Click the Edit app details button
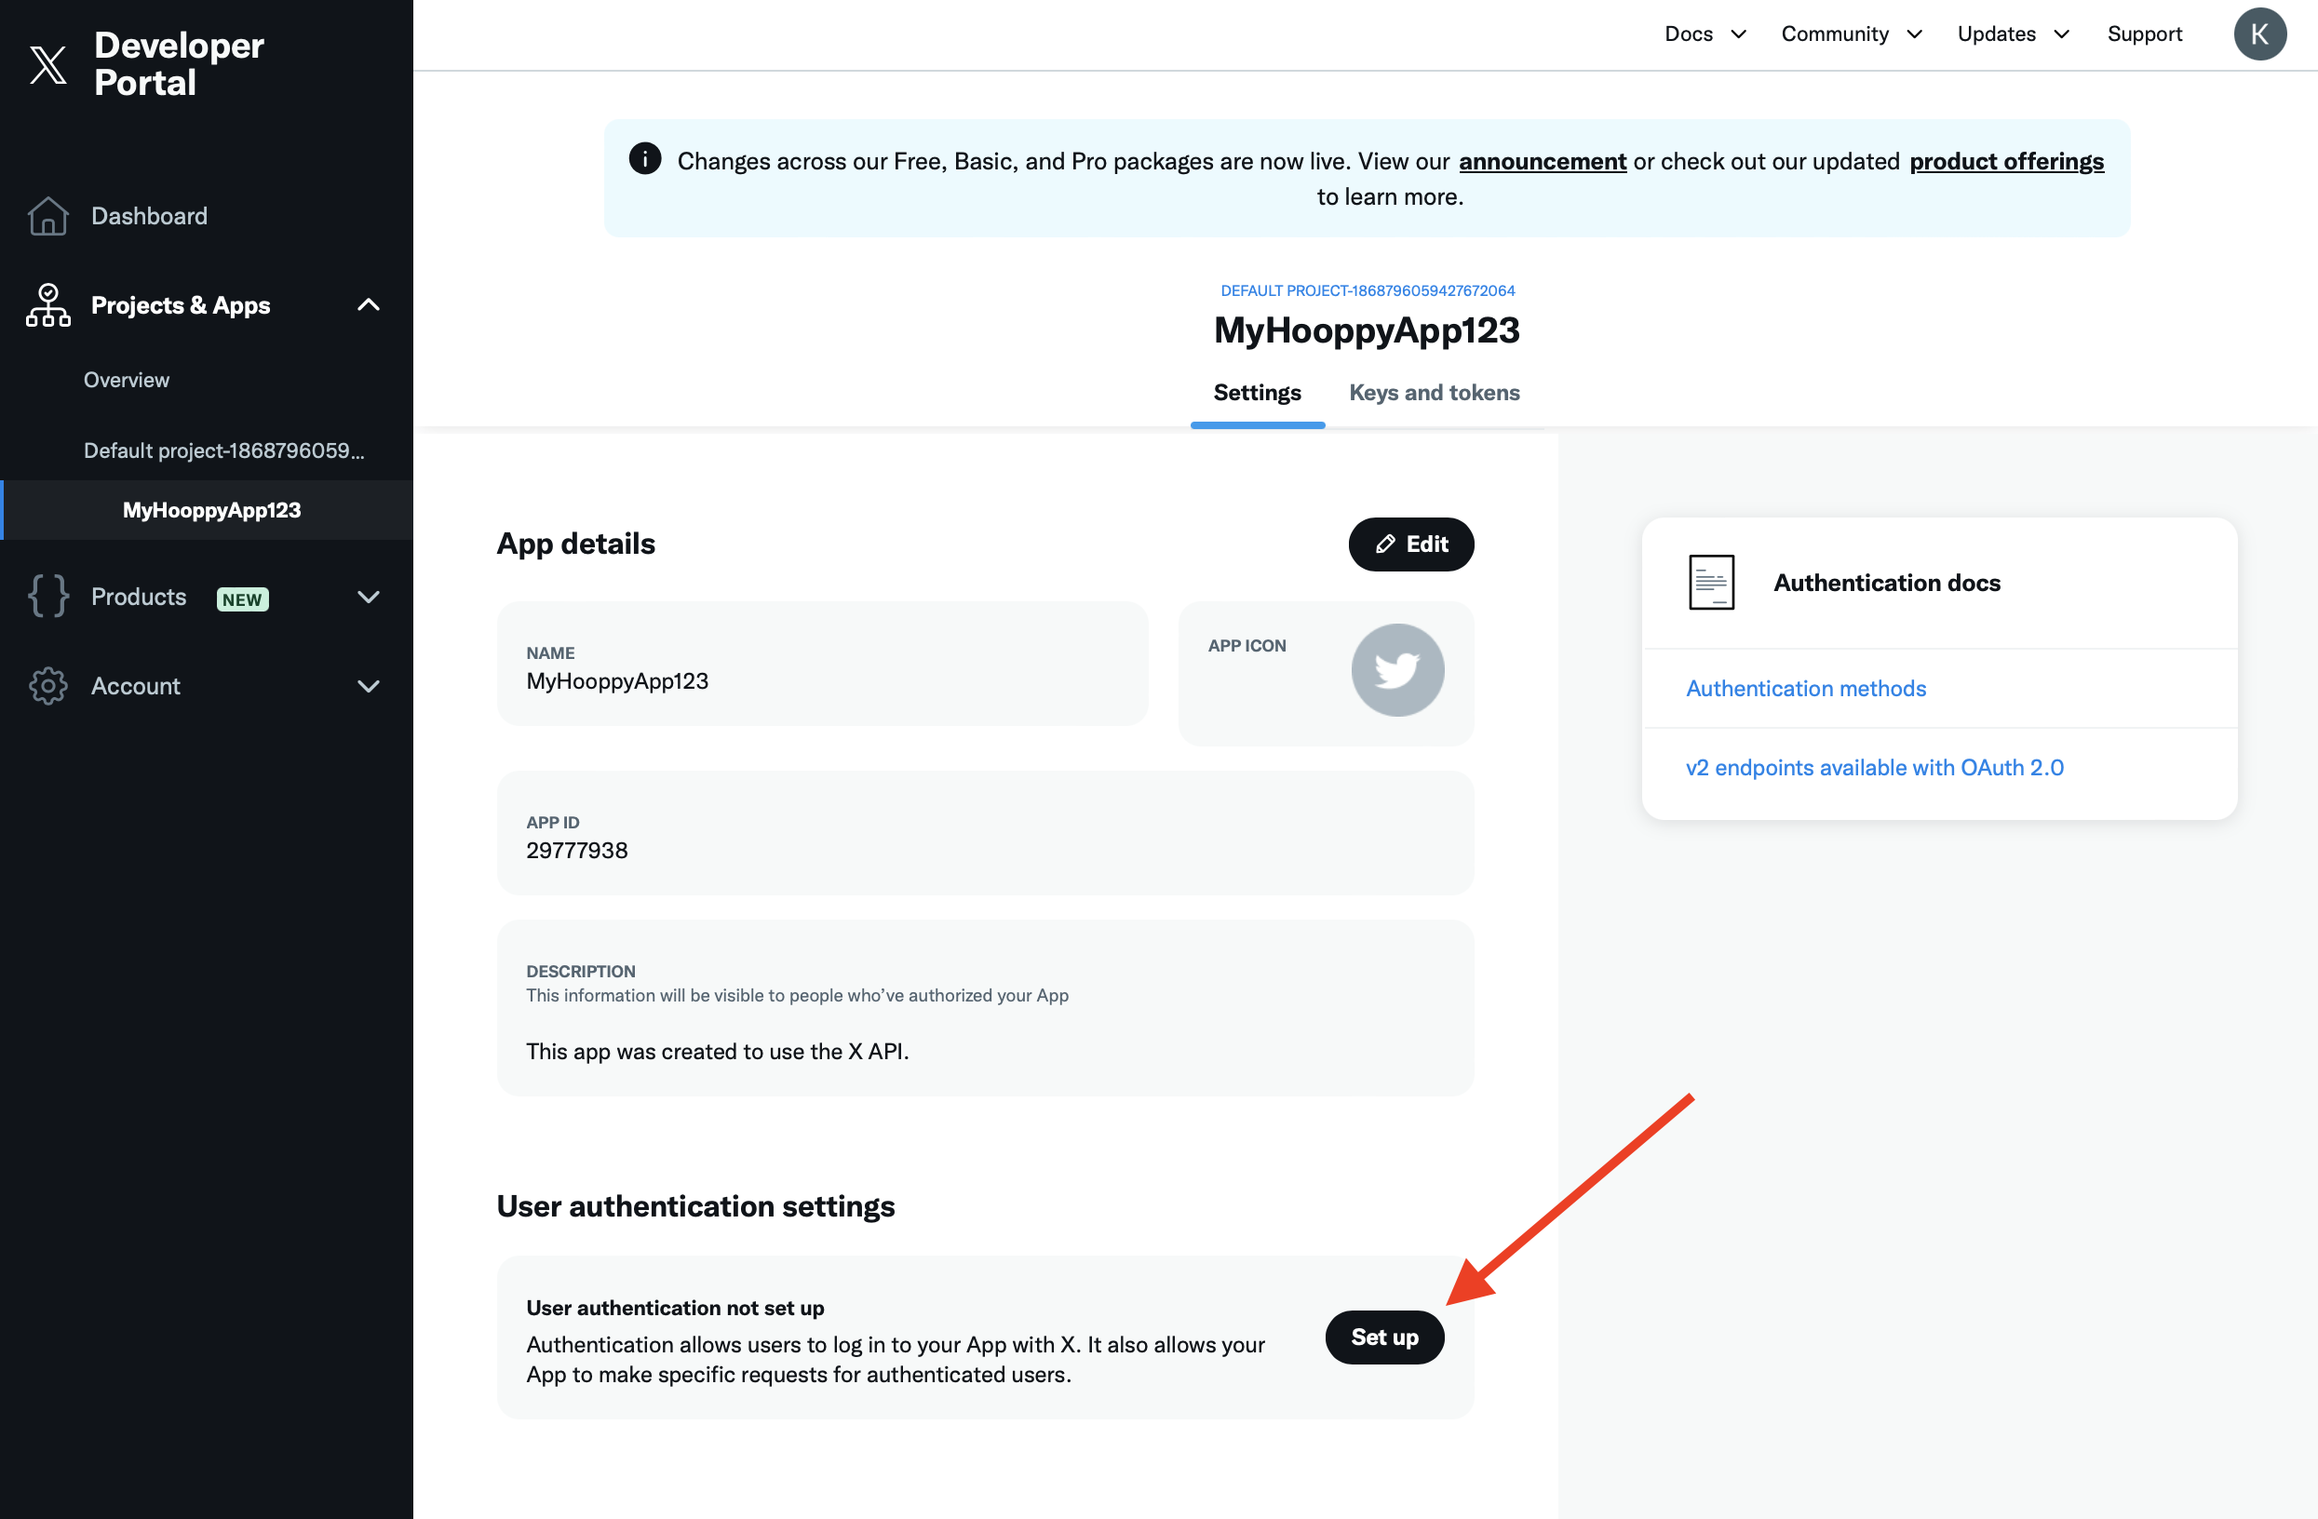2318x1519 pixels. click(1410, 544)
